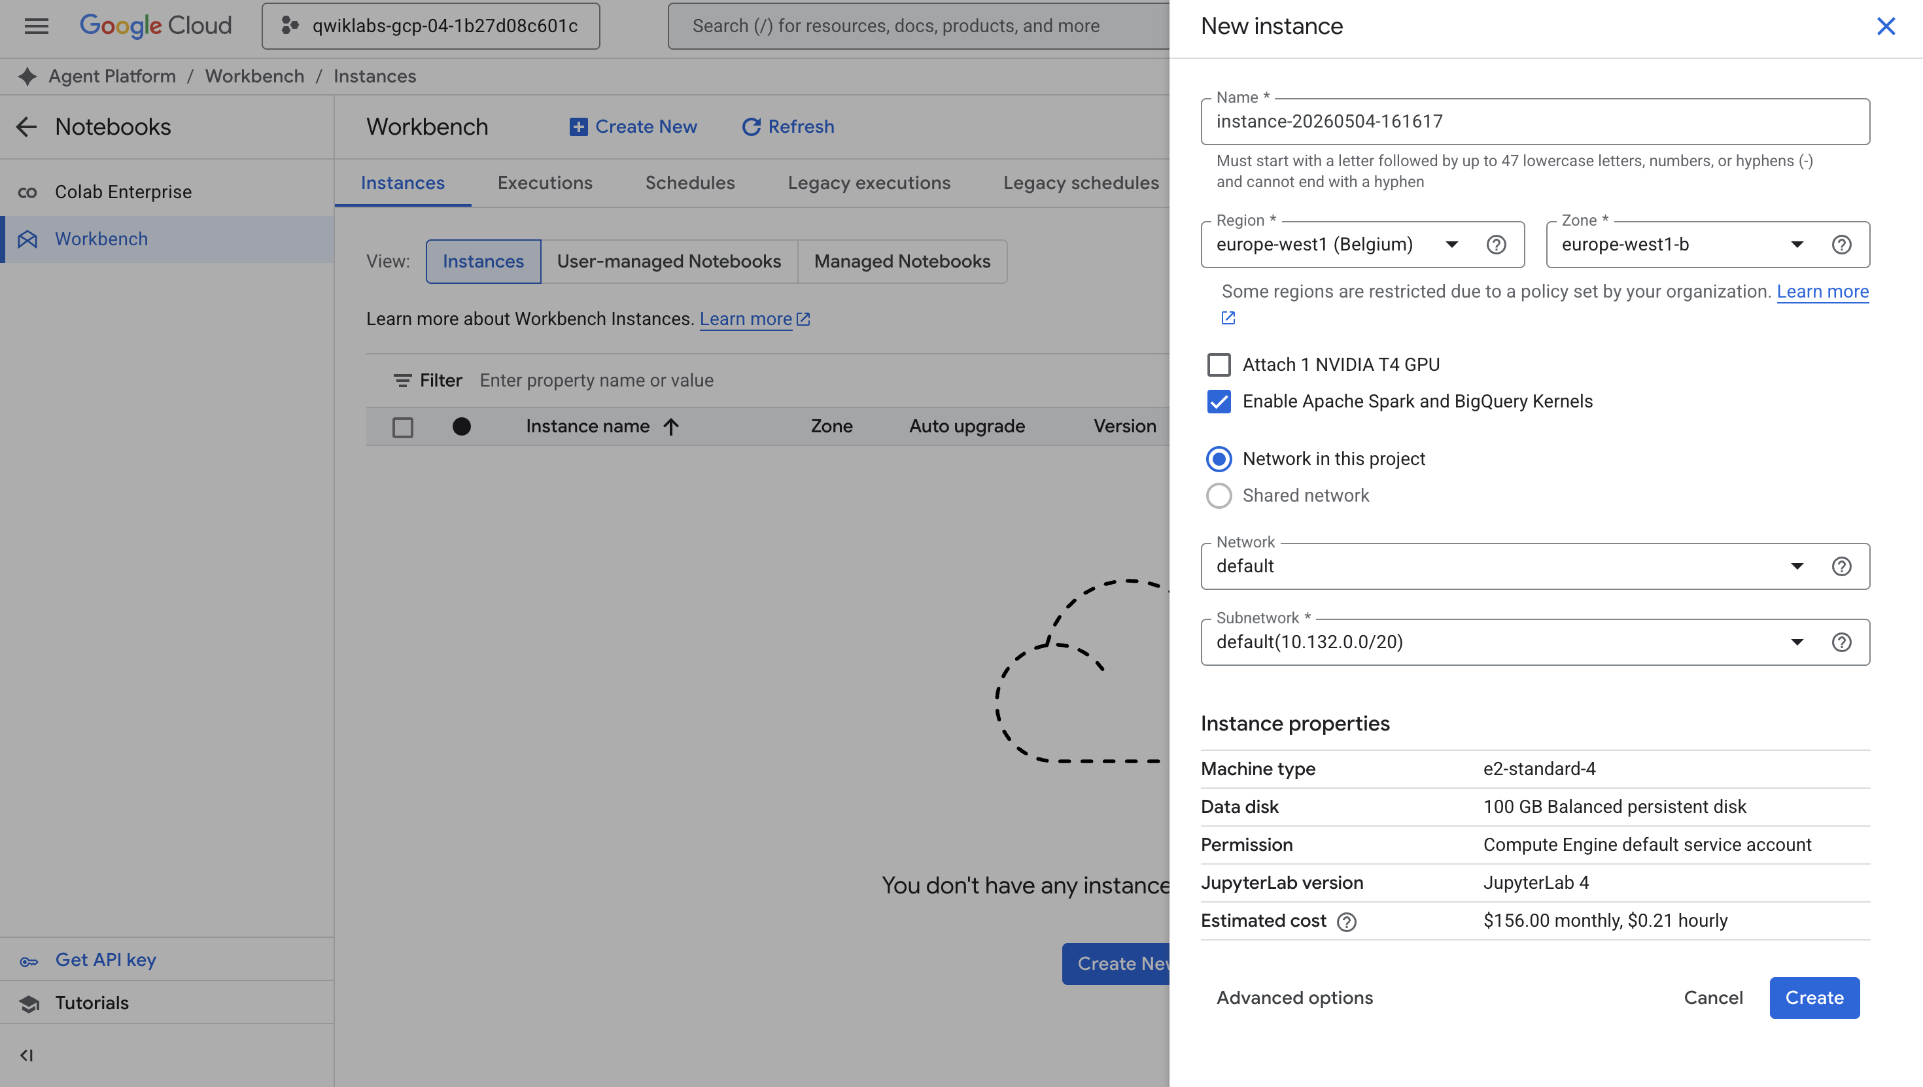Click Workbench in the breadcrumb
The image size is (1923, 1087).
[x=254, y=76]
